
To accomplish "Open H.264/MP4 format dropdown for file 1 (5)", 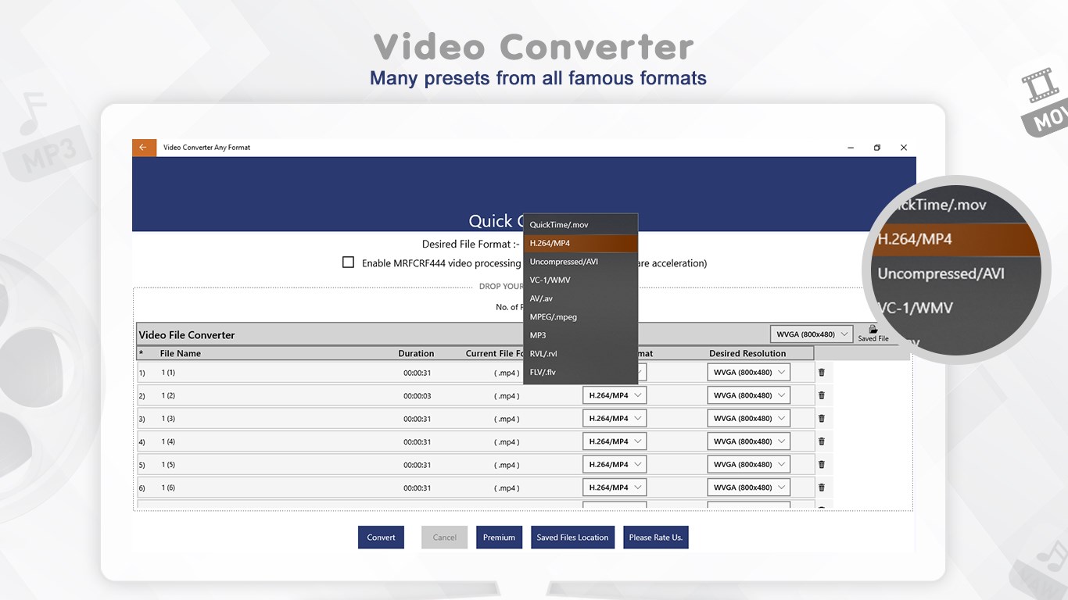I will click(615, 464).
